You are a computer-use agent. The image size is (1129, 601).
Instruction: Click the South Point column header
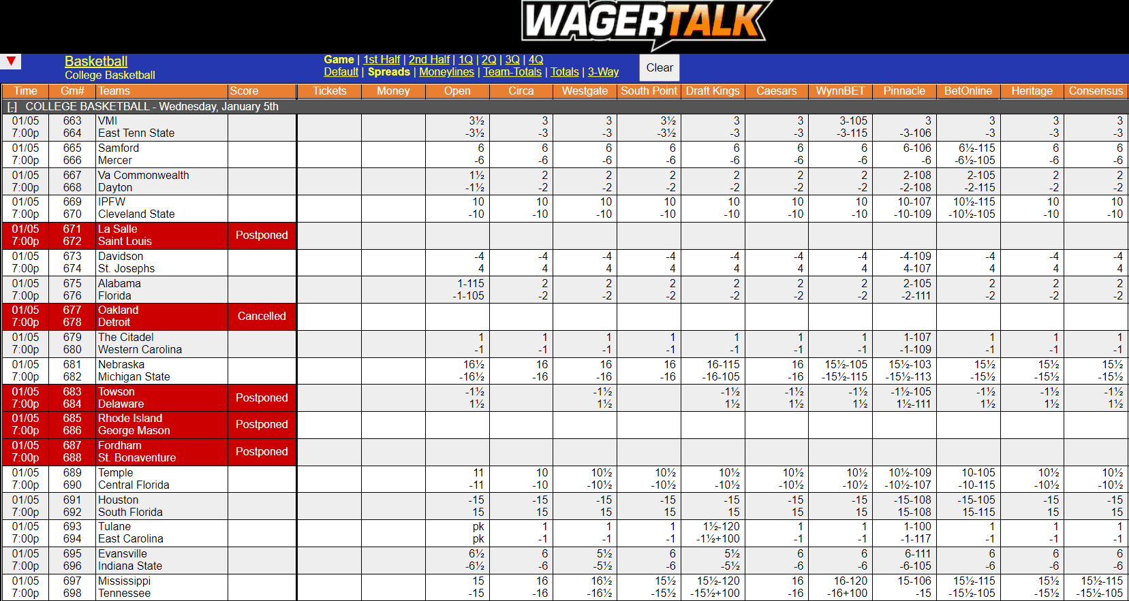[x=649, y=91]
